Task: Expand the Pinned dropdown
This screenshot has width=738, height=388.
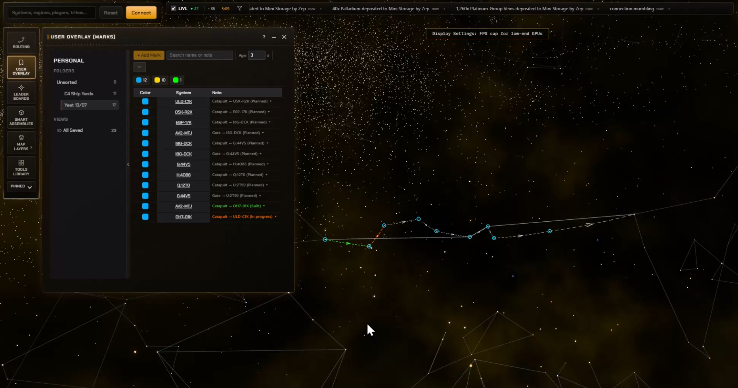Action: [21, 186]
